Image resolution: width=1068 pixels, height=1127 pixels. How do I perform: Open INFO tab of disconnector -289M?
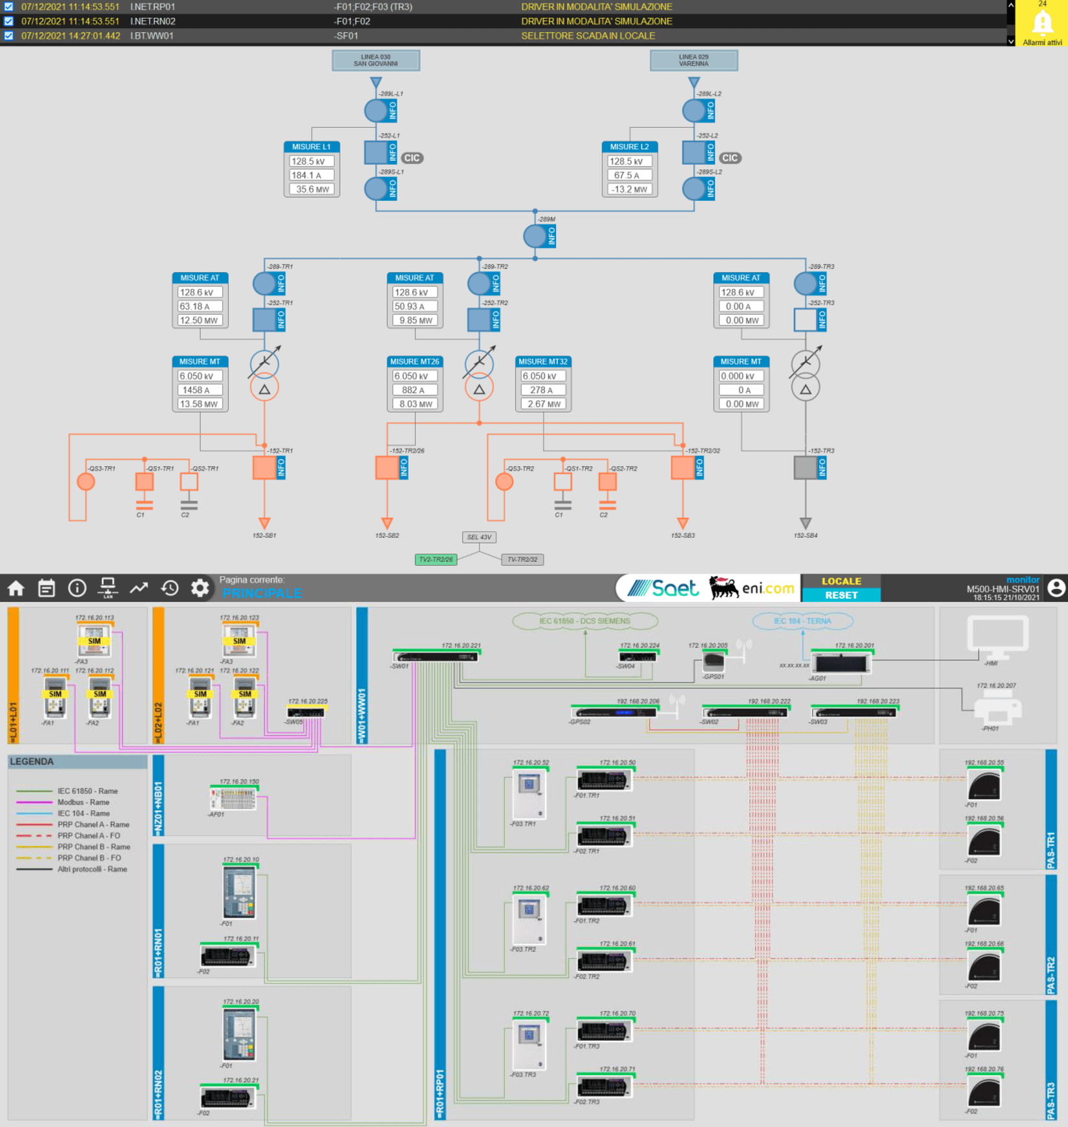click(551, 236)
